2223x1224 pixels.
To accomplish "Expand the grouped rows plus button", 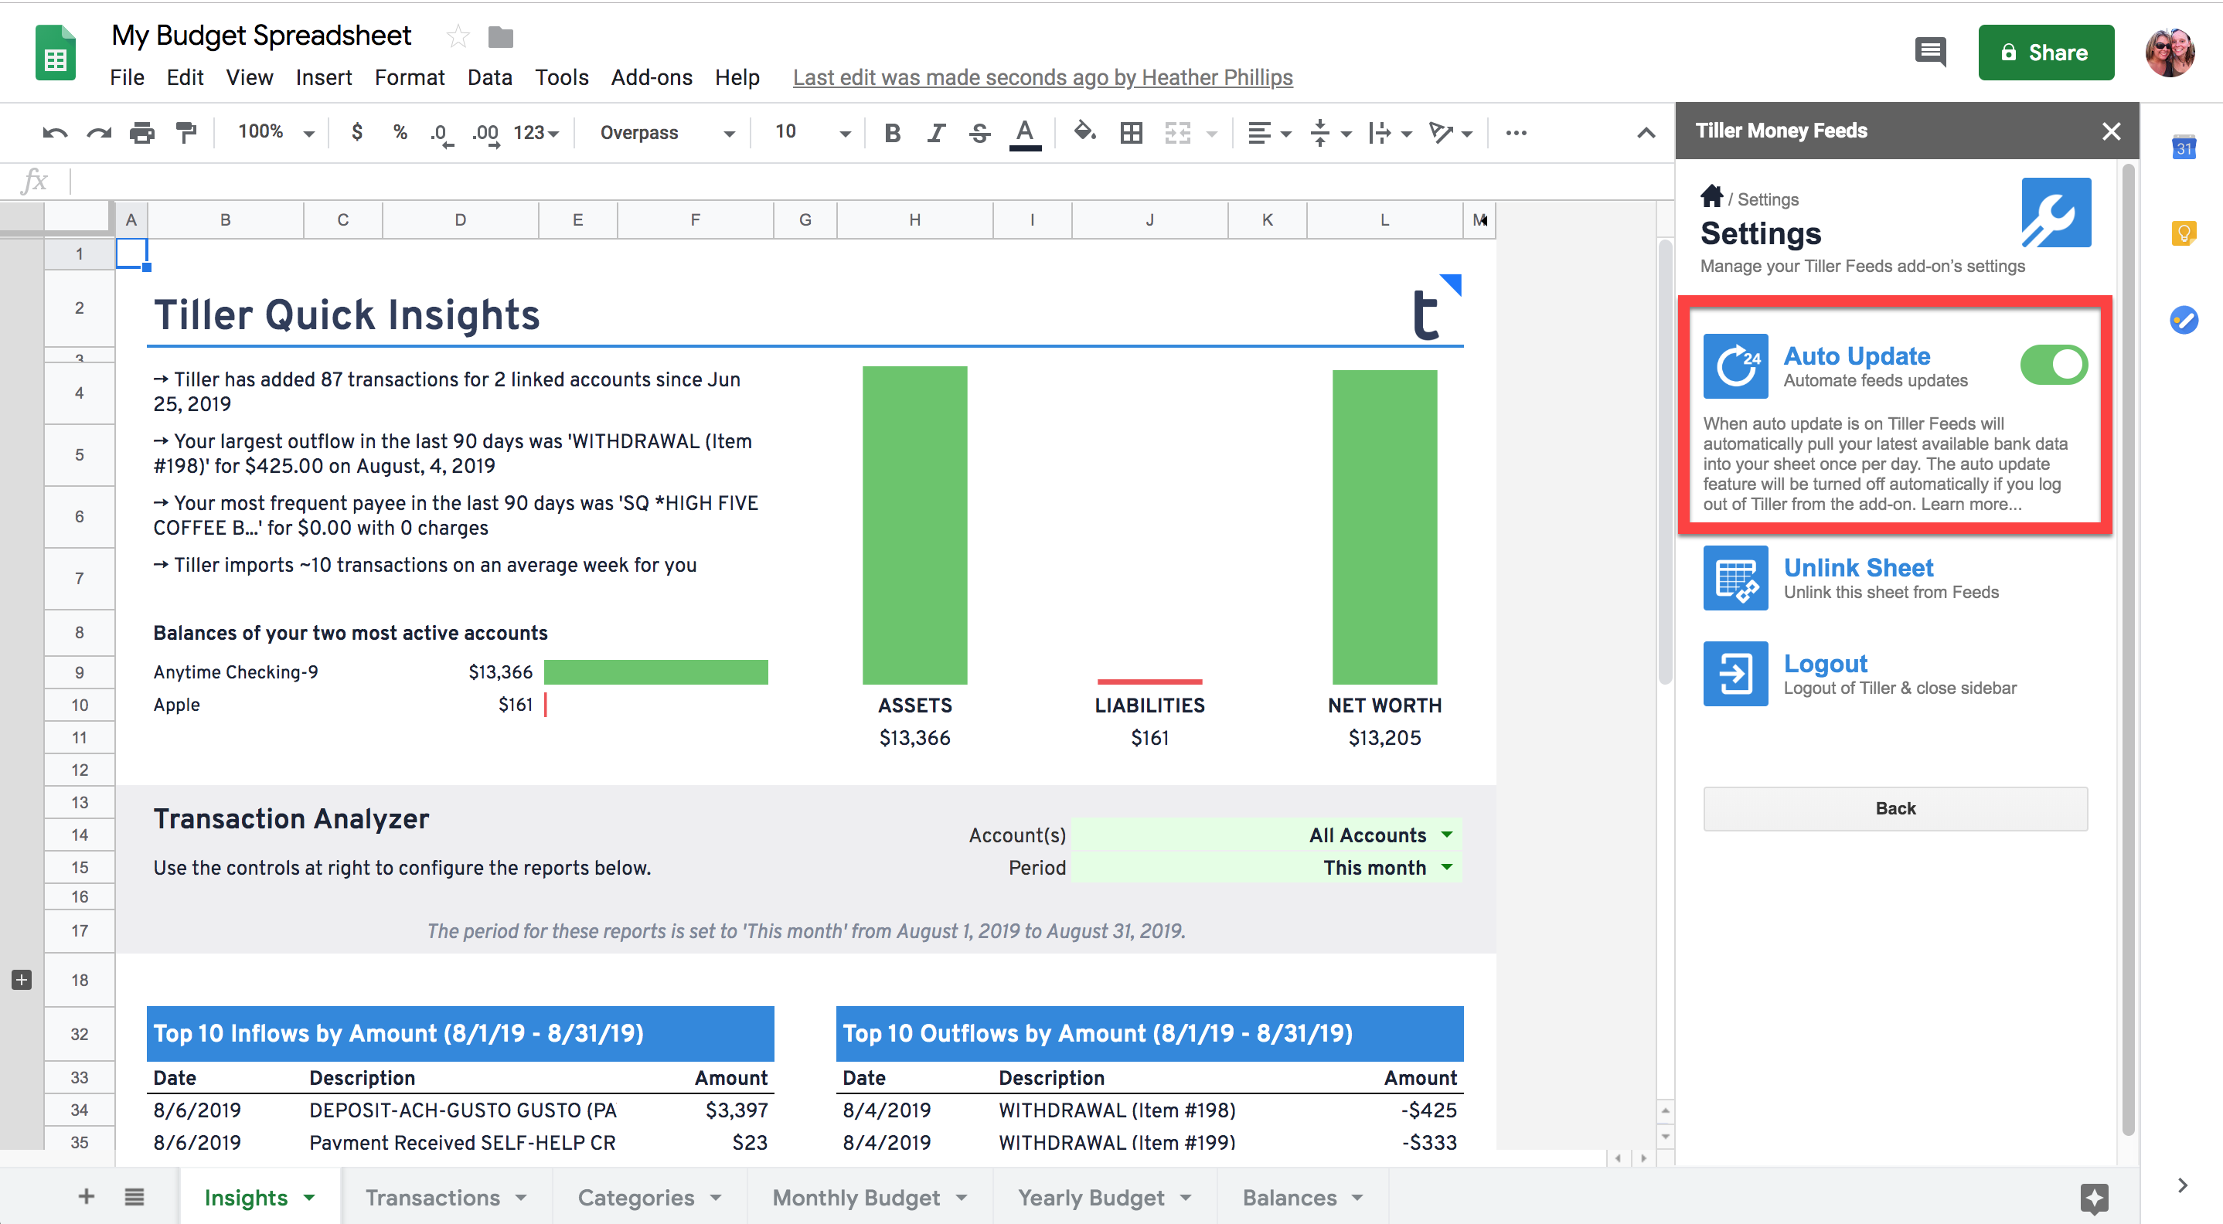I will coord(22,980).
